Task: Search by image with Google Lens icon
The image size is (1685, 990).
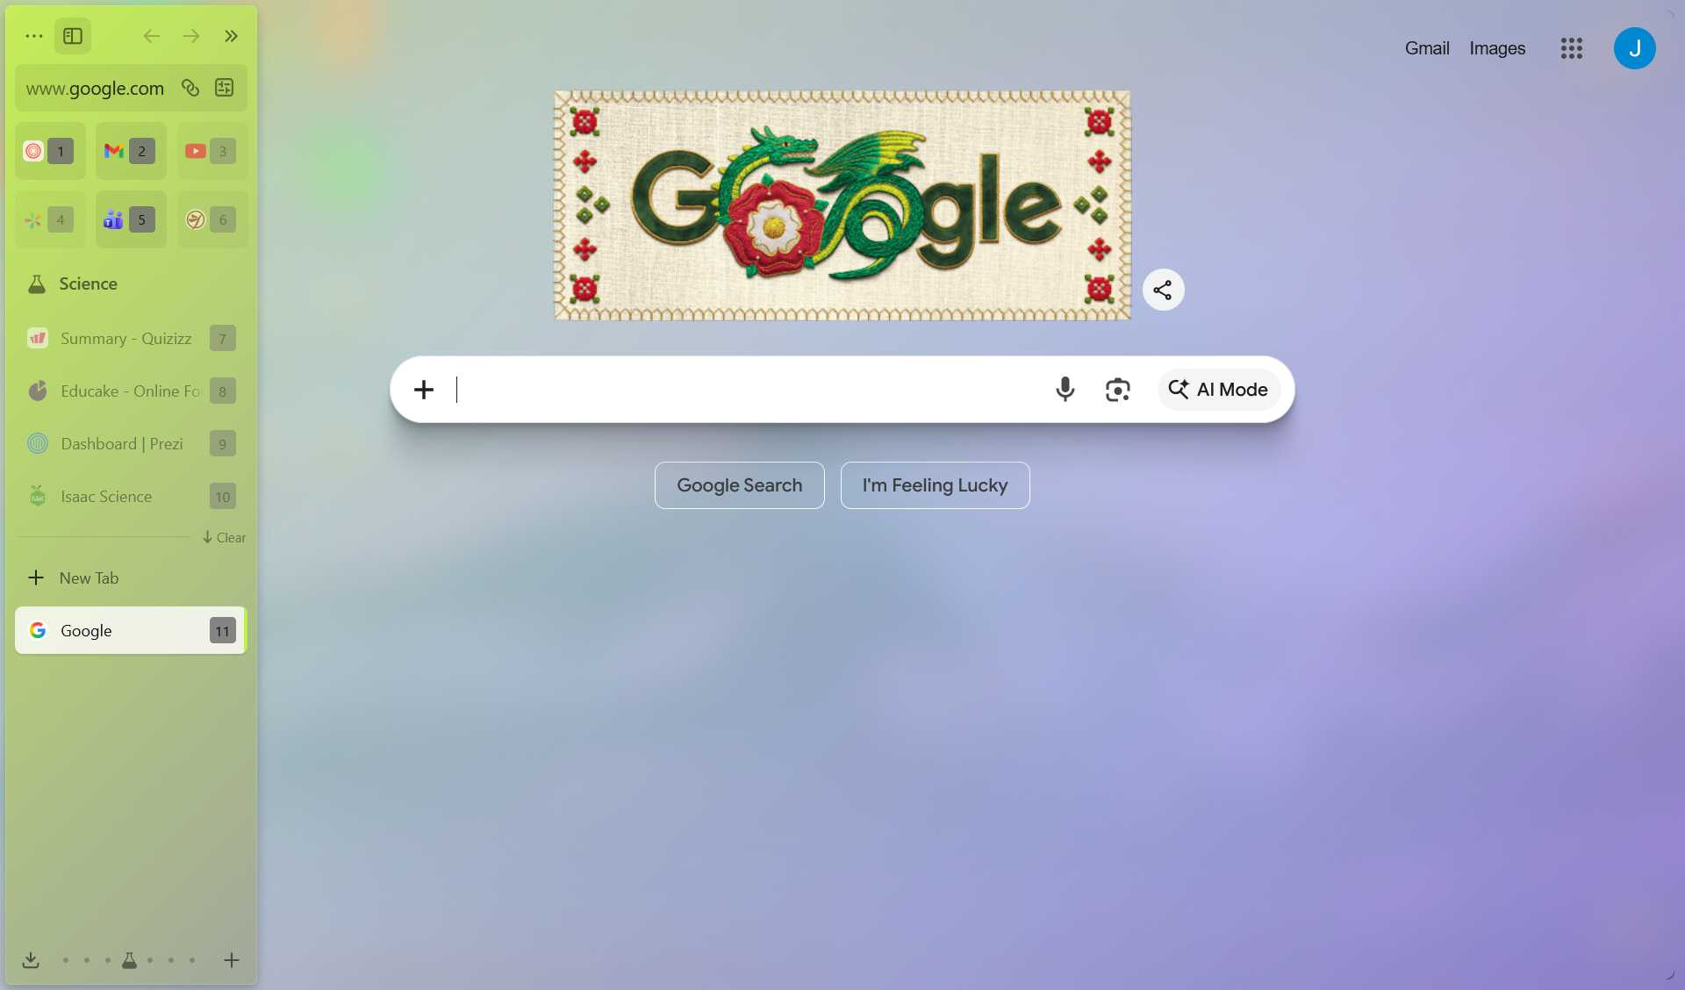Action: point(1117,390)
